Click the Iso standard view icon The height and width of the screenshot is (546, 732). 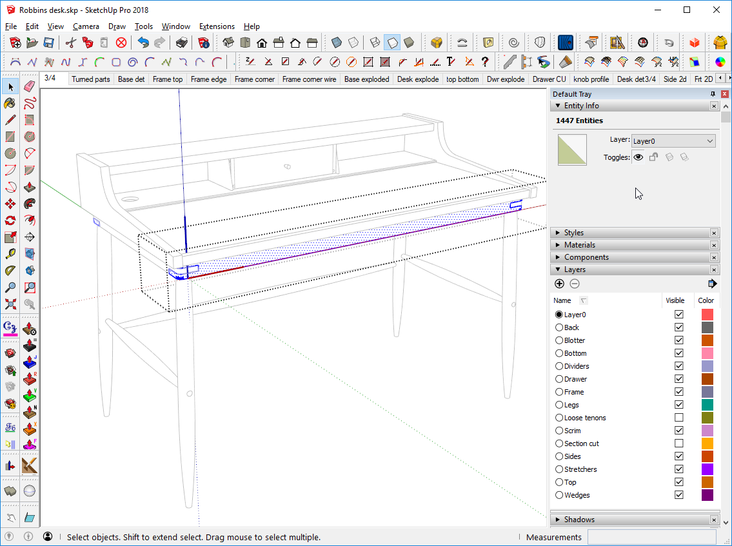pyautogui.click(x=227, y=41)
